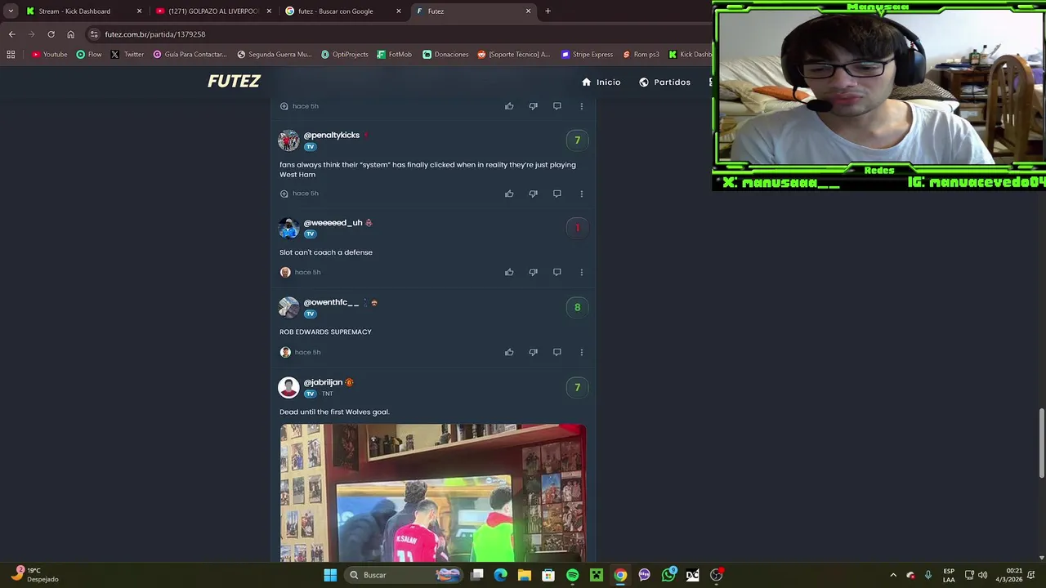Open WhatsApp from the taskbar

coord(668,575)
